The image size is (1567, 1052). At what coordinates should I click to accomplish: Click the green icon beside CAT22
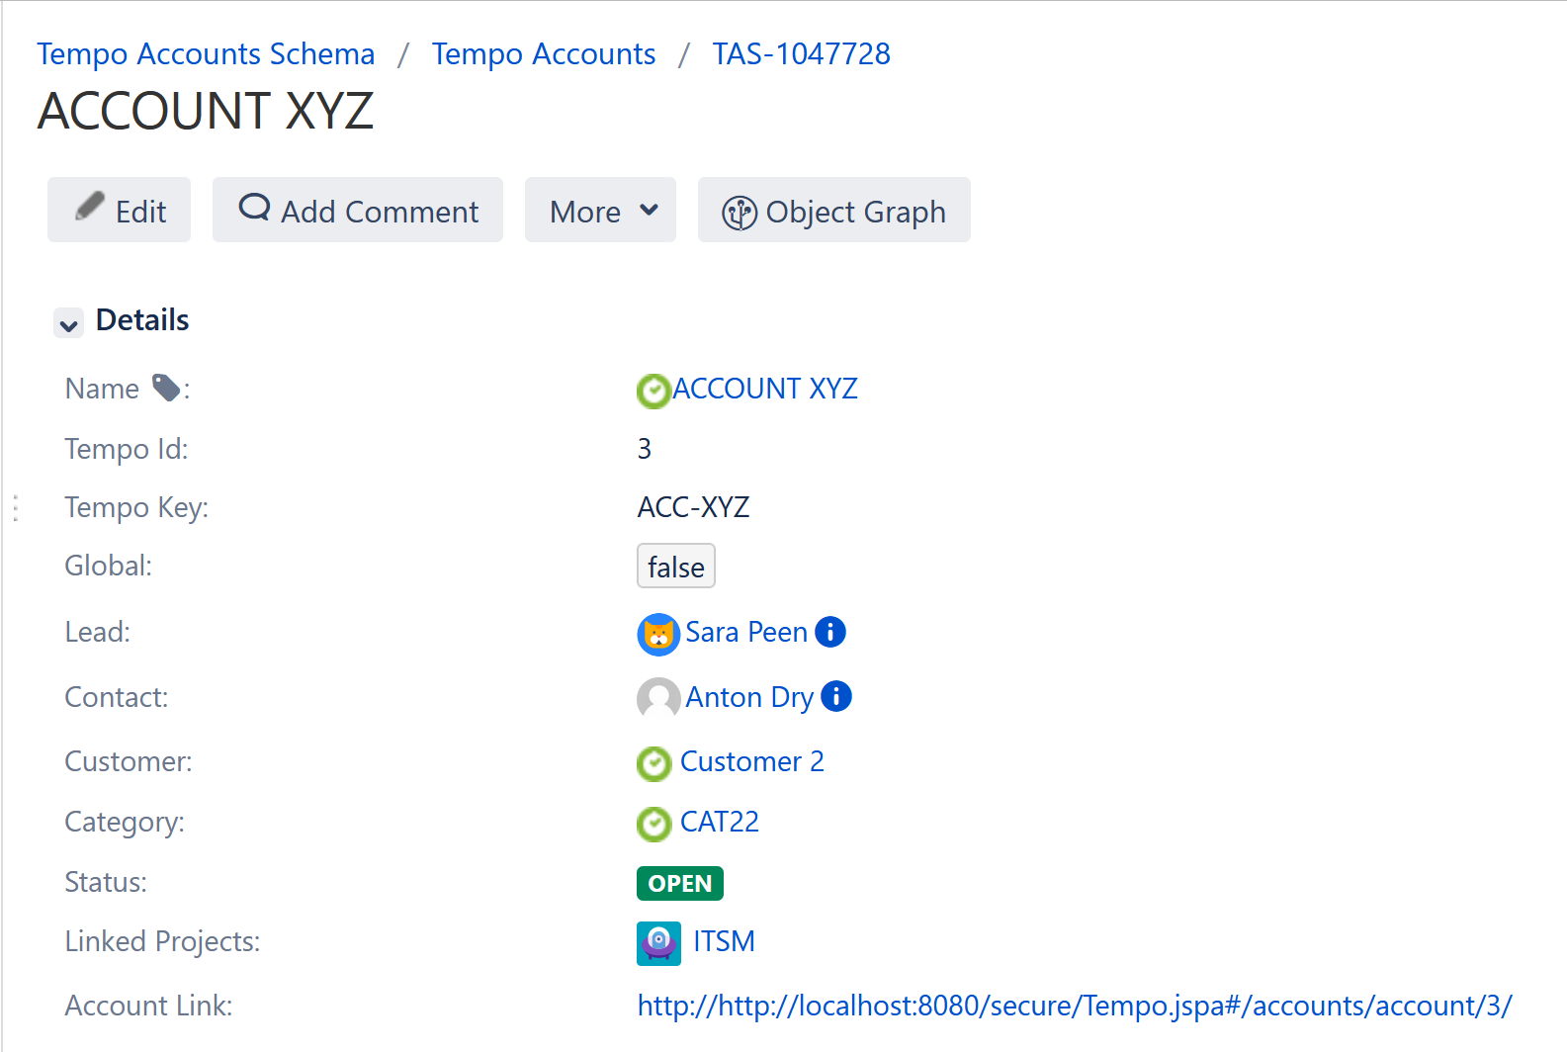(653, 824)
